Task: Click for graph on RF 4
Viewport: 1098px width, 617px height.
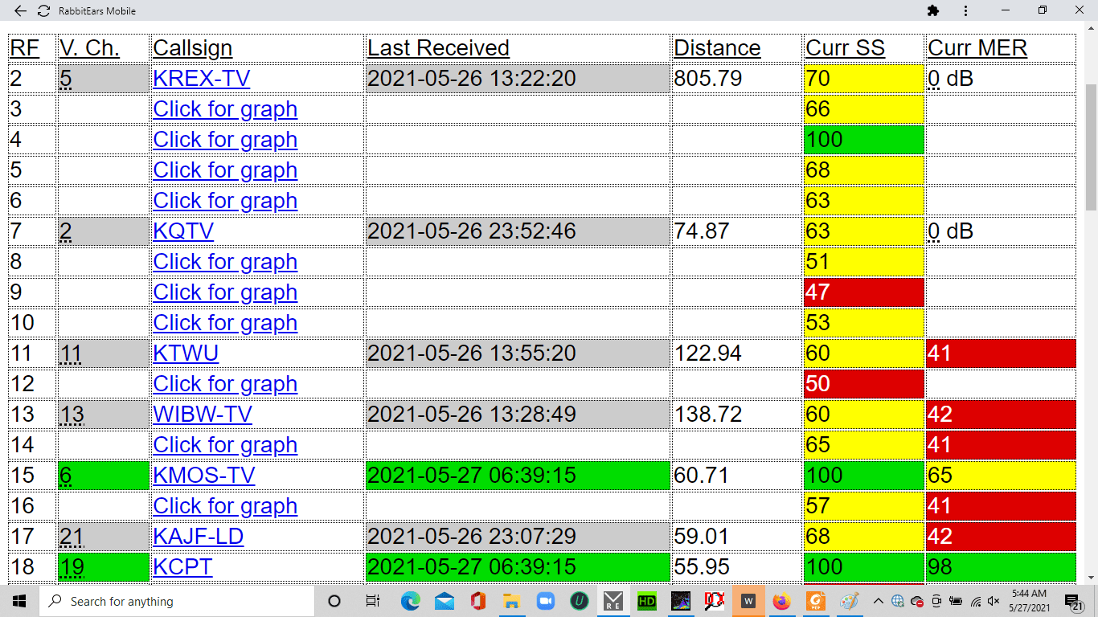Action: tap(225, 139)
